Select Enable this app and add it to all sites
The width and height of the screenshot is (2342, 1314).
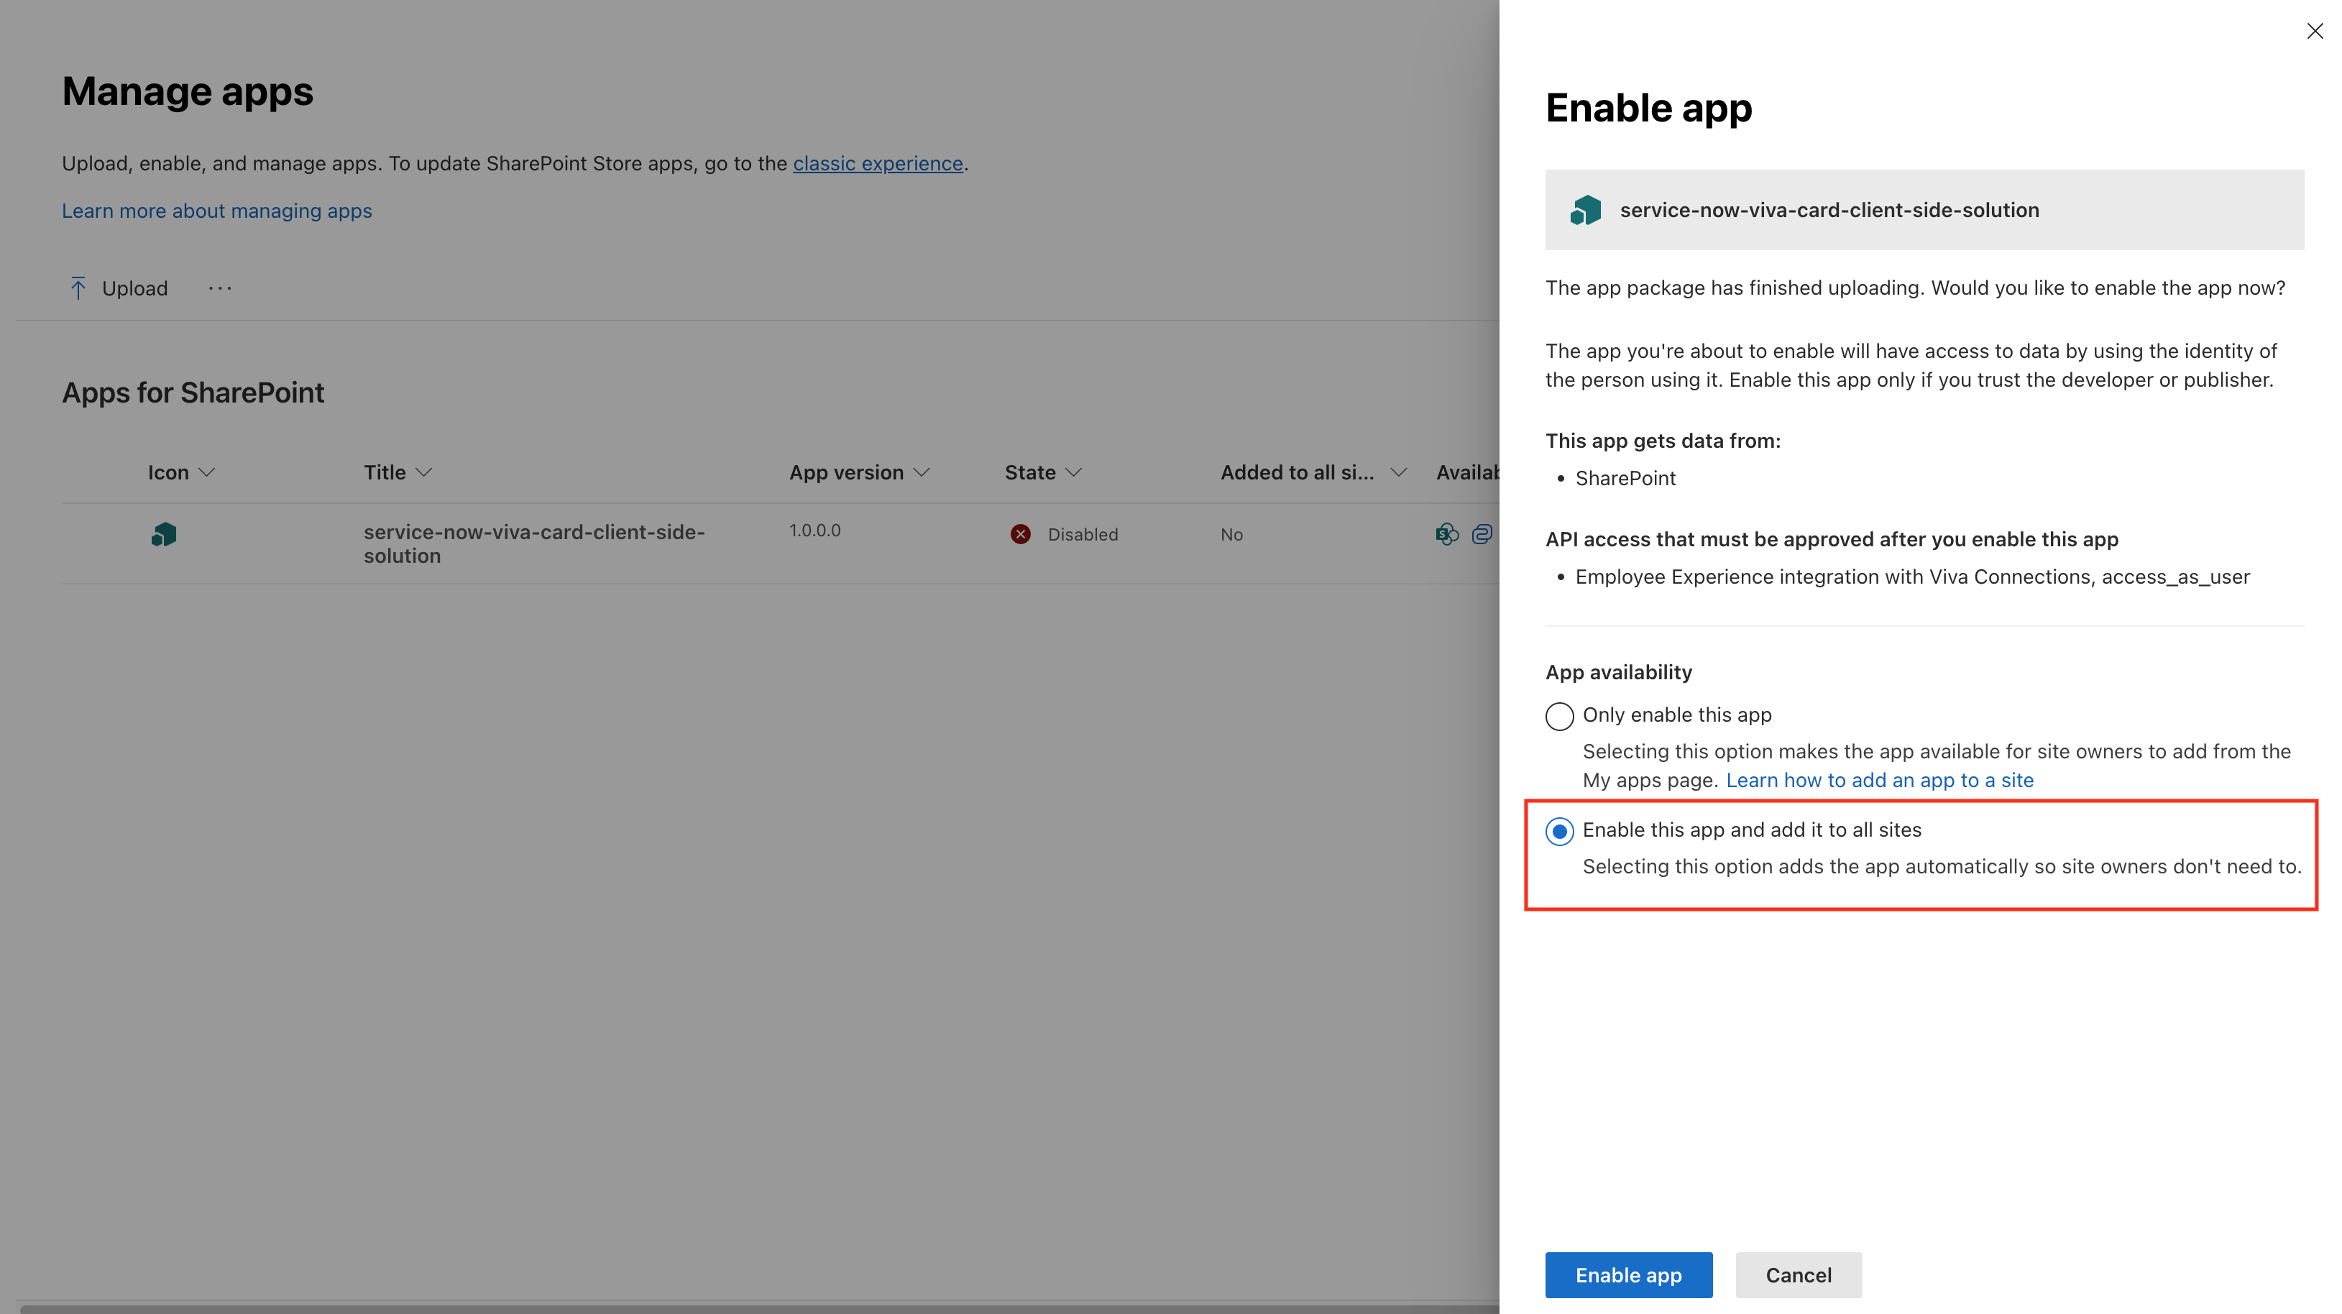(x=1559, y=831)
